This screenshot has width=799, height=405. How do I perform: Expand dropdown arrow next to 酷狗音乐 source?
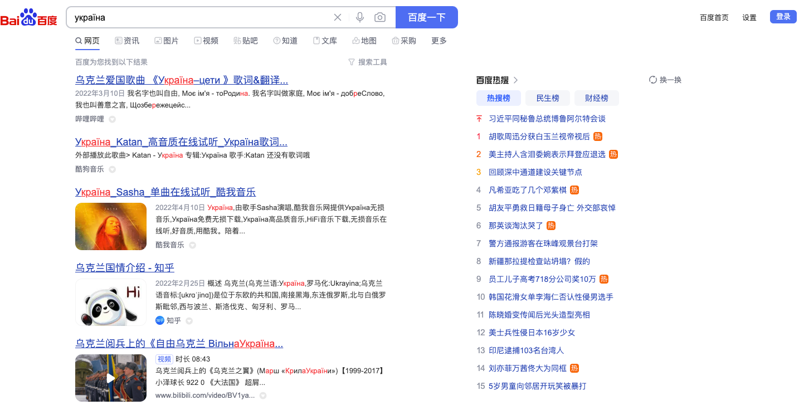(112, 169)
